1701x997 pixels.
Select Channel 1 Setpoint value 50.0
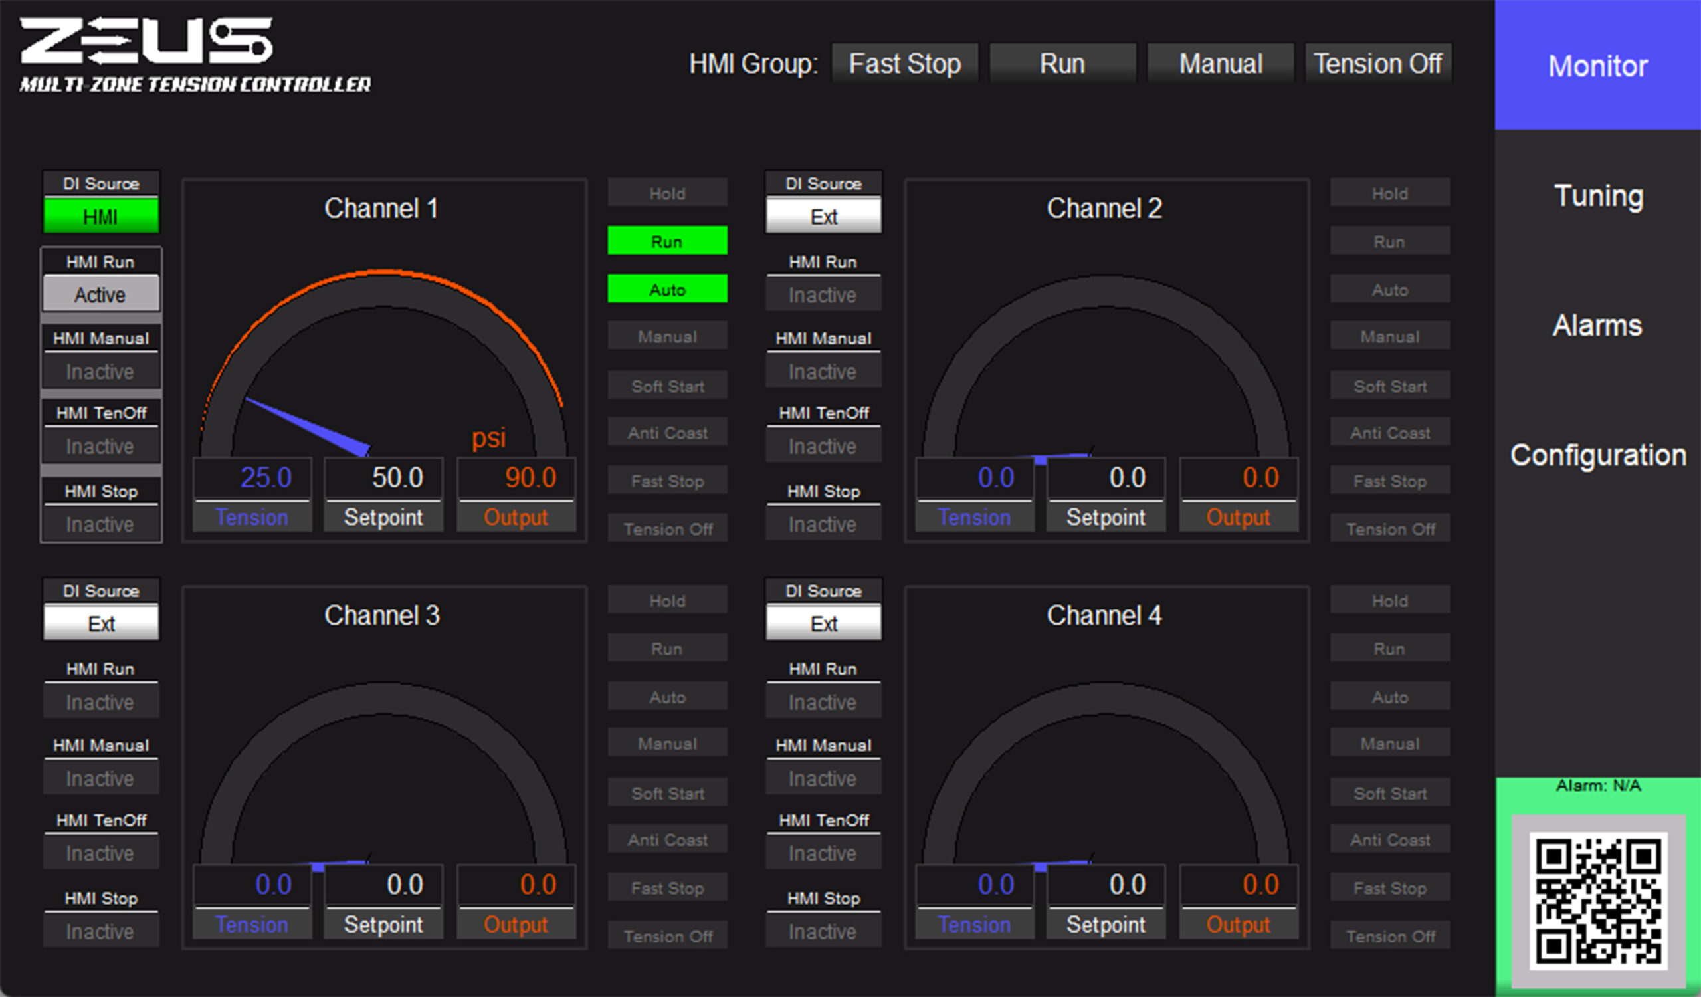click(384, 478)
